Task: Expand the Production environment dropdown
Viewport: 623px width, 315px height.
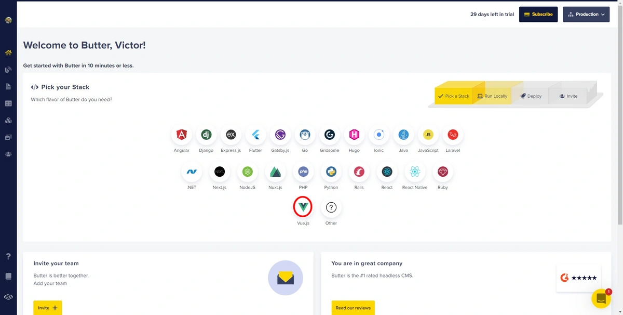Action: coord(586,15)
